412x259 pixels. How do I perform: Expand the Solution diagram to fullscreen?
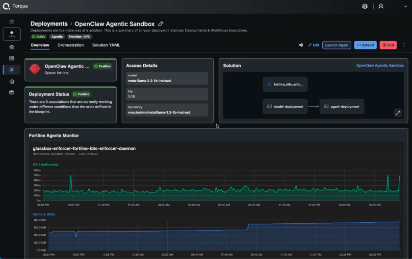pyautogui.click(x=398, y=113)
